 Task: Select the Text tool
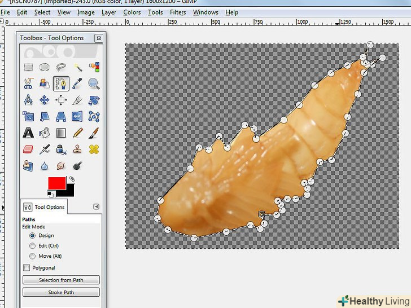[28, 133]
